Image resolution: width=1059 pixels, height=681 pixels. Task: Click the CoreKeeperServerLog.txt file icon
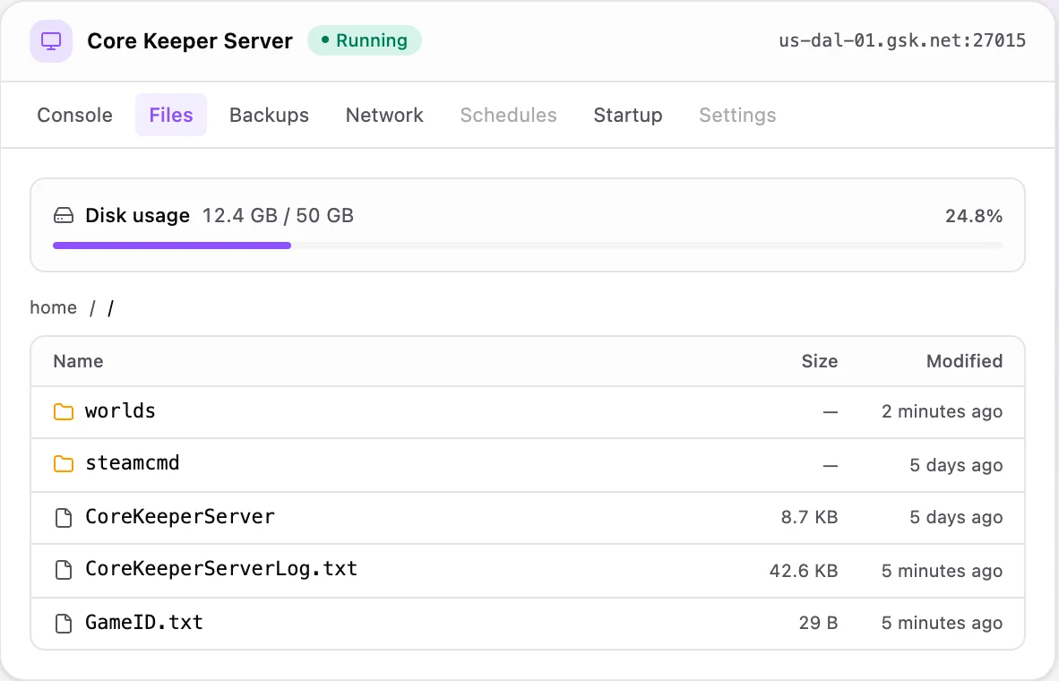point(64,570)
